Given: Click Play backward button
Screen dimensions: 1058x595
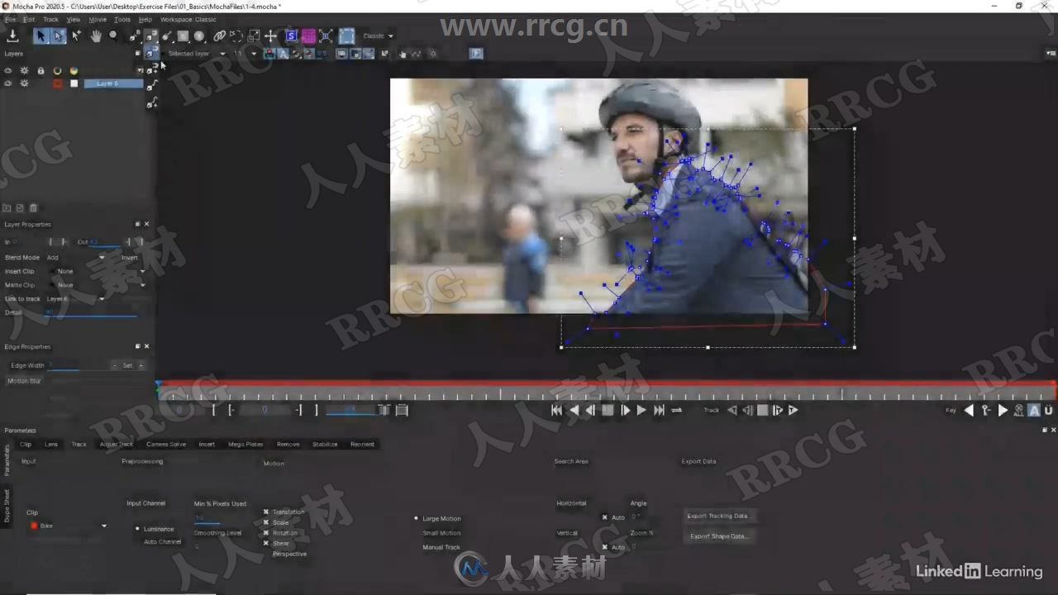Looking at the screenshot, I should (x=574, y=410).
